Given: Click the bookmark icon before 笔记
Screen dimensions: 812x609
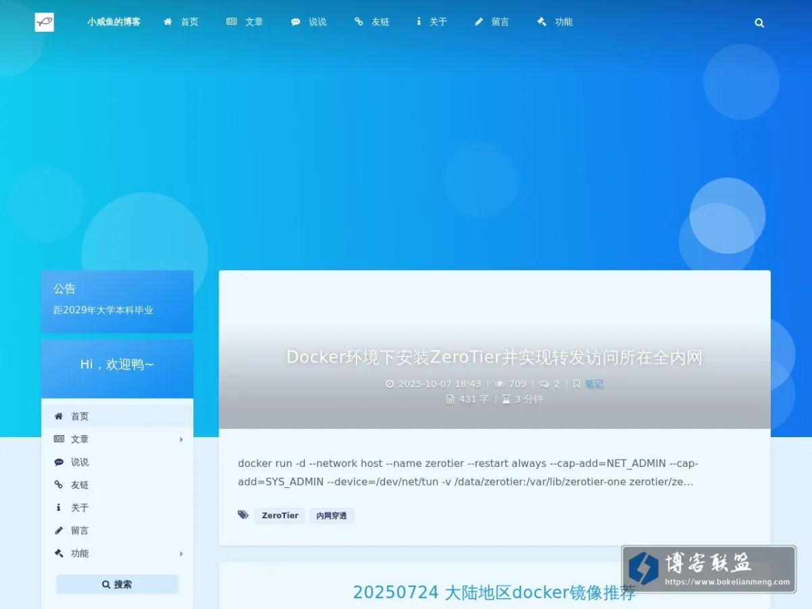Looking at the screenshot, I should [x=577, y=384].
